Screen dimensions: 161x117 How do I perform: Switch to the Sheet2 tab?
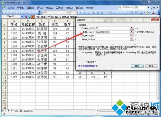(28, 111)
